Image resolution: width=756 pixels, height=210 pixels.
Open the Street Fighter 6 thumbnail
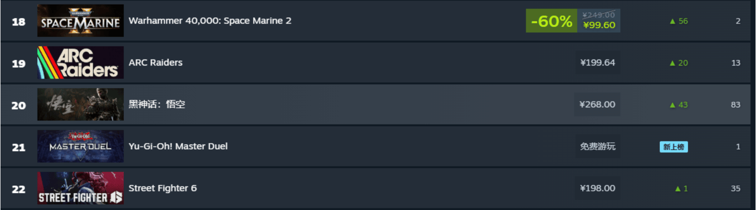click(x=80, y=188)
